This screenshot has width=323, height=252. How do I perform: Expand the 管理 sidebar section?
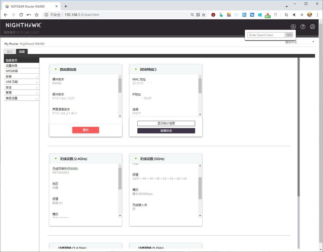point(21,93)
